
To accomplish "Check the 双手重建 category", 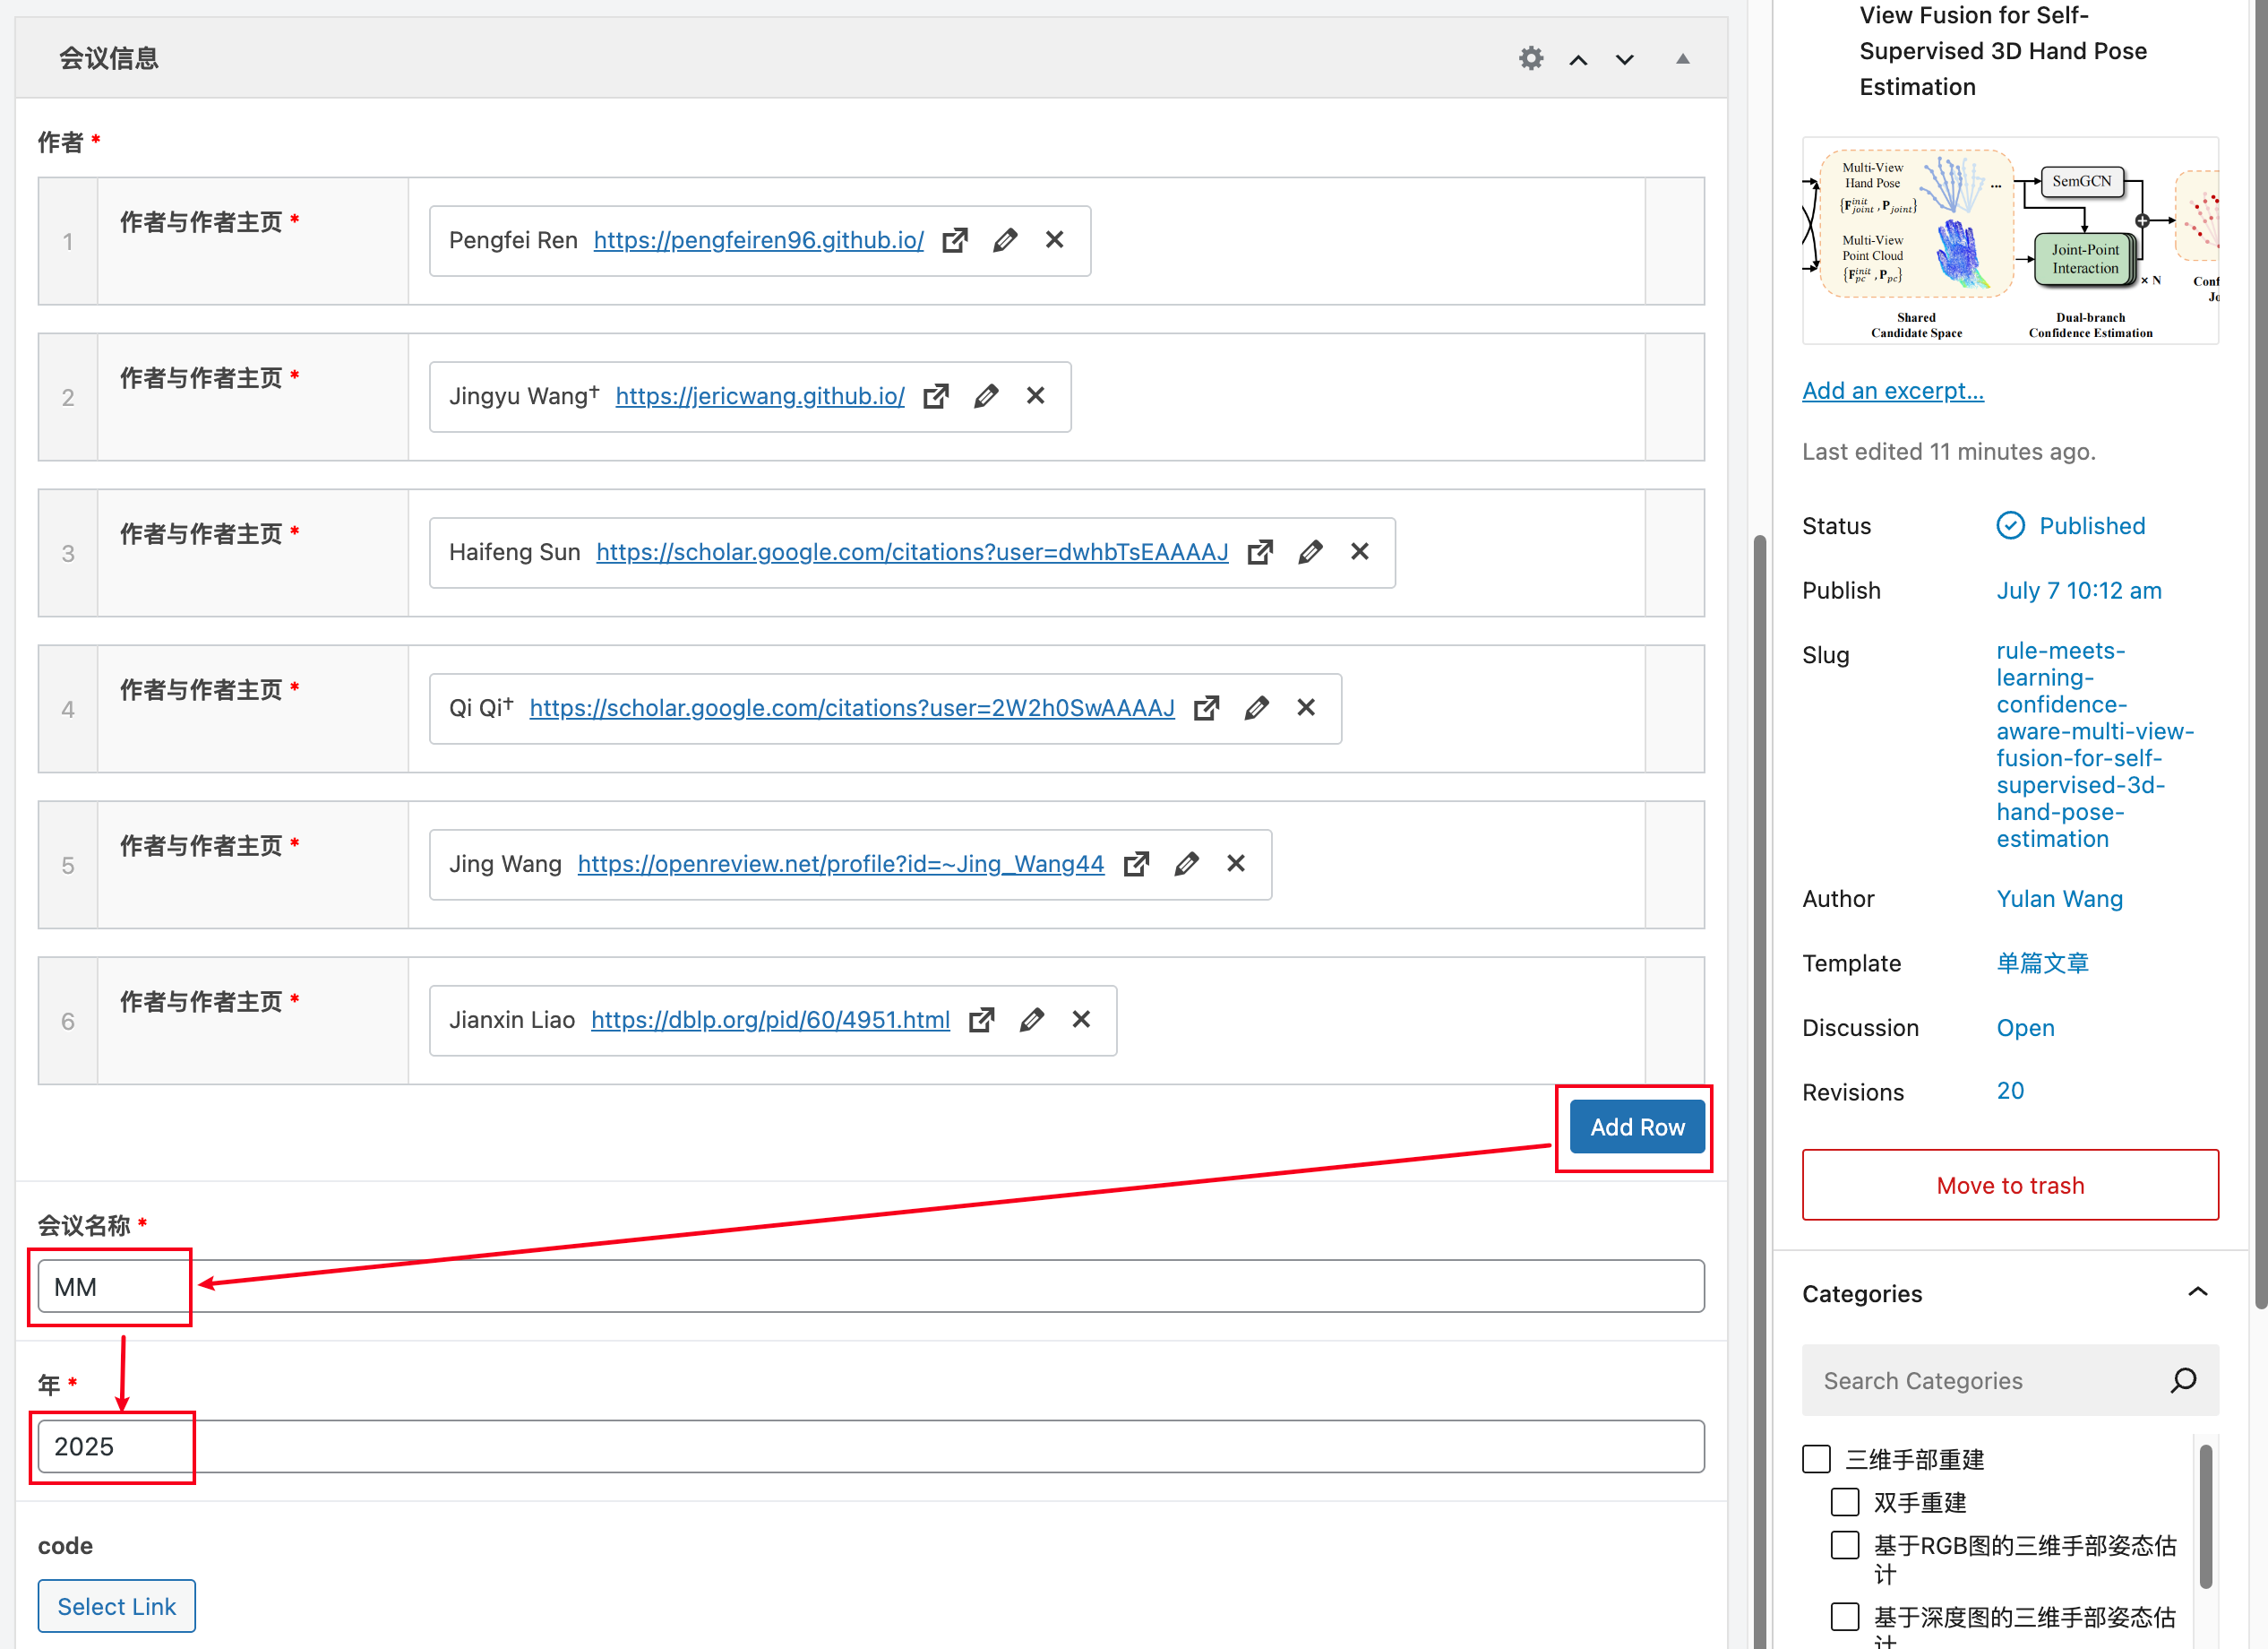I will coord(1844,1502).
